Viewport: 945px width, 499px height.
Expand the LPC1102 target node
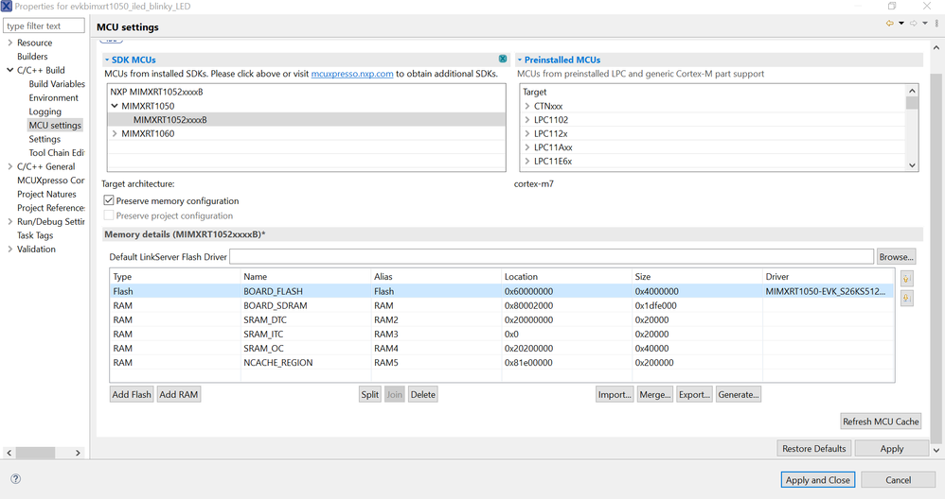[x=527, y=120]
